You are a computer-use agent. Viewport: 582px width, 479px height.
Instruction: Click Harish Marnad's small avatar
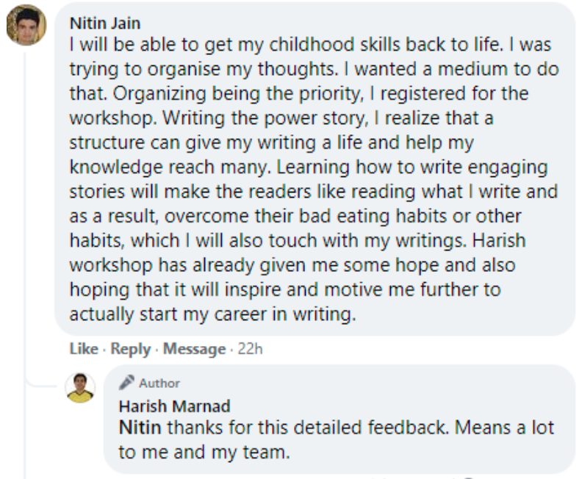coord(80,387)
